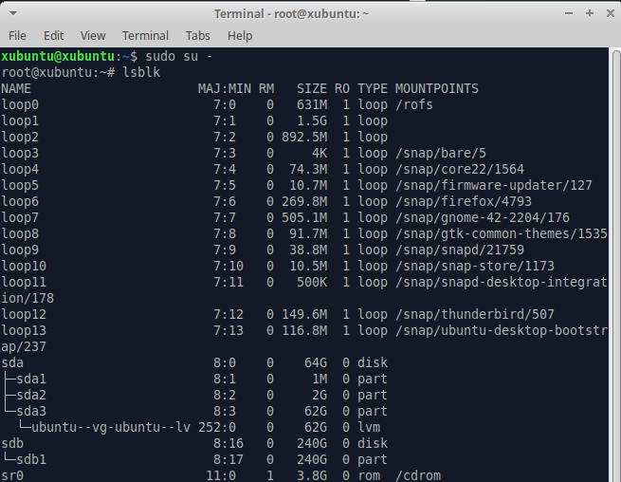Click the loop11 device name
The image size is (621, 482).
coord(24,282)
